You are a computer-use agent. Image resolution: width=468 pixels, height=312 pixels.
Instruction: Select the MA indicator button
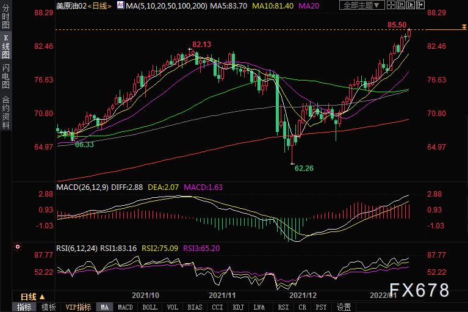click(104, 307)
